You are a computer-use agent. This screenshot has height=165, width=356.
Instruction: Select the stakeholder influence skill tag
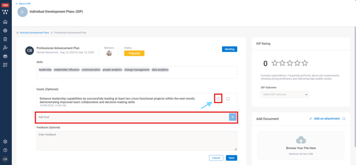[x=66, y=70]
